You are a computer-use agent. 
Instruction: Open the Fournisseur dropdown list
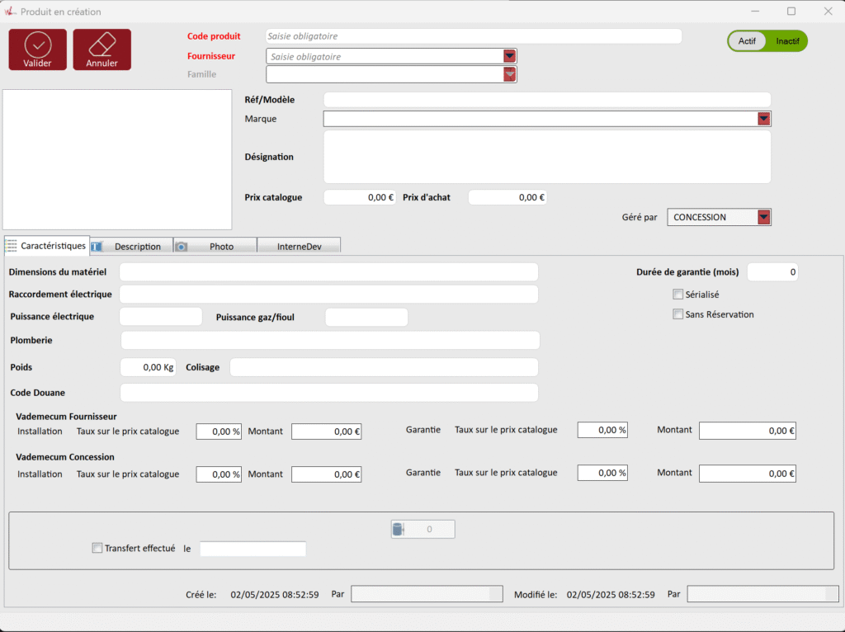(510, 56)
